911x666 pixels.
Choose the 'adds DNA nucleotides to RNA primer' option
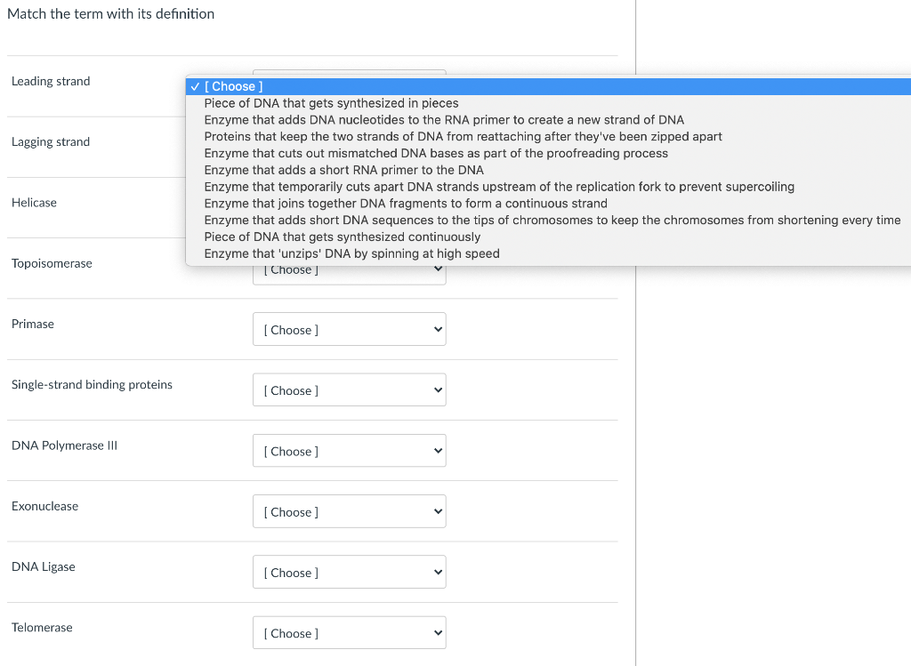[444, 120]
